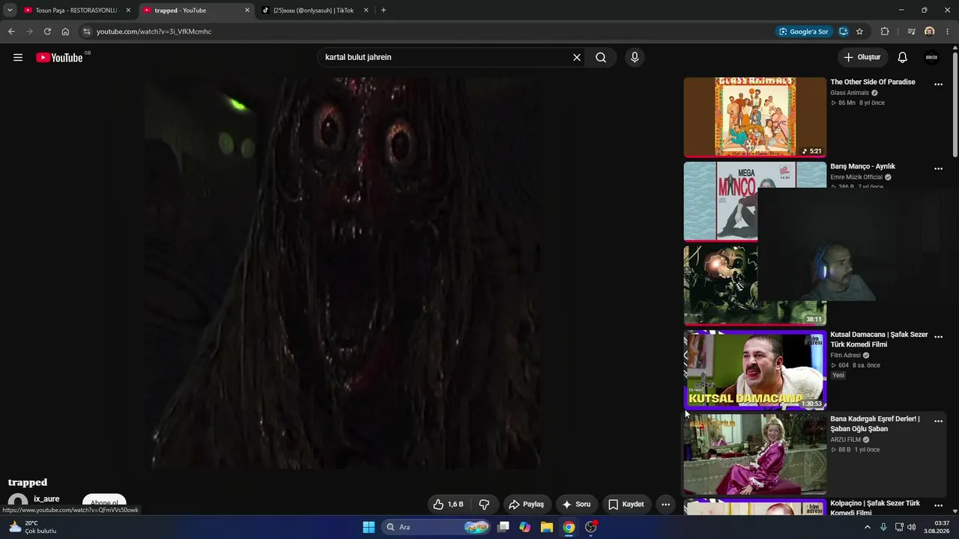Open options for Kutsal Damacana video
959x539 pixels.
tap(938, 337)
